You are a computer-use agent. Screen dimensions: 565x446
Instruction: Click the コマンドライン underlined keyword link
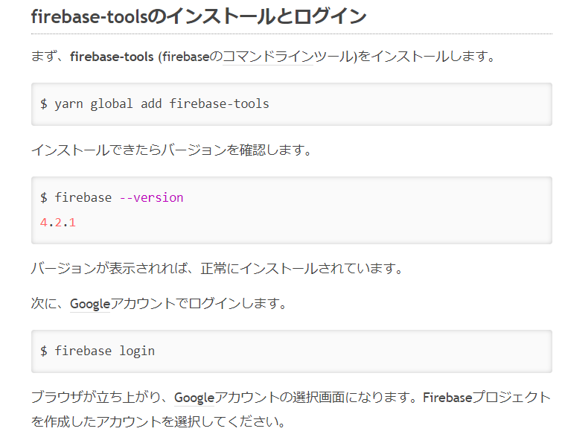(268, 57)
